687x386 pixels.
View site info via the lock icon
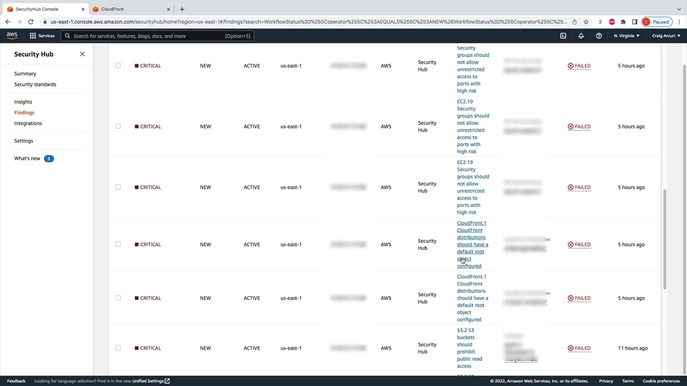pos(45,22)
